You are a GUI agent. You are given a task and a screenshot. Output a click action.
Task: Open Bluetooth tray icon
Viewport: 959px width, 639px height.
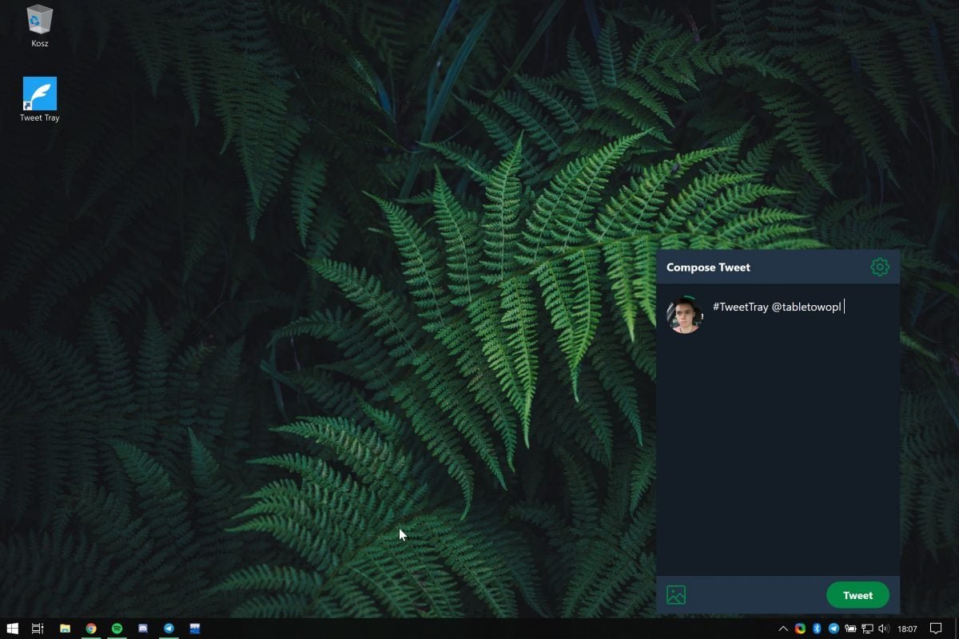coord(817,629)
